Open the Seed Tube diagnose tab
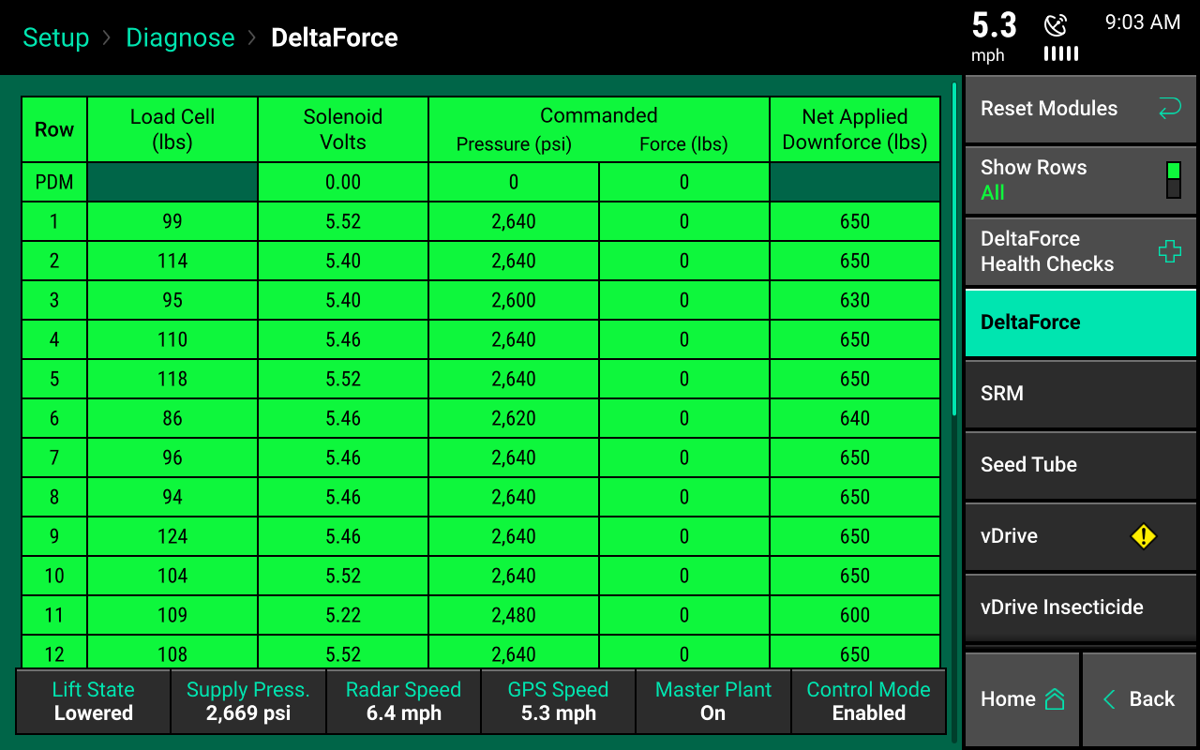 [x=1081, y=465]
